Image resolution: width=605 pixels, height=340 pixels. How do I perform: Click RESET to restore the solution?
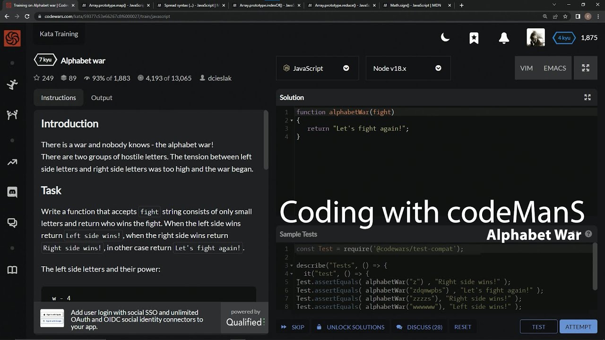coord(463,327)
